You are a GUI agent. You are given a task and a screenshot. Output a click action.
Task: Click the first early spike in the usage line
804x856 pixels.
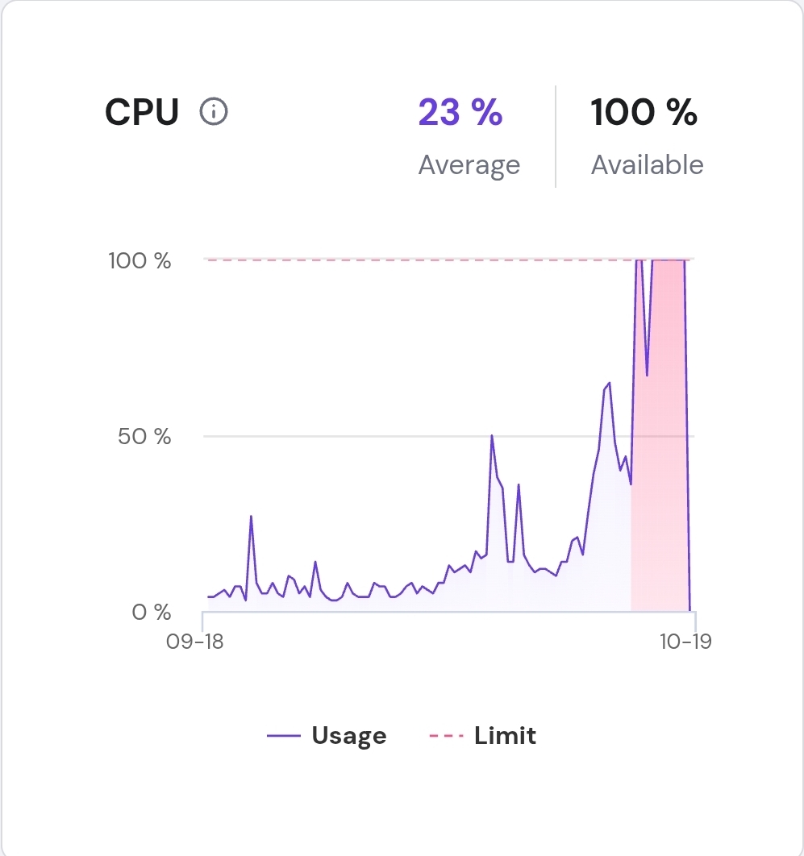[x=251, y=517]
